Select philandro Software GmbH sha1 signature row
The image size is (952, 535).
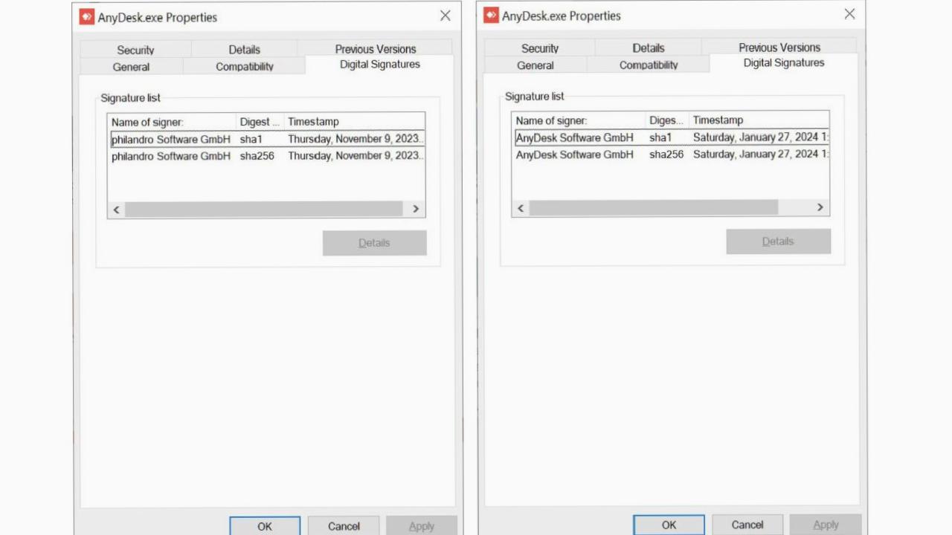coord(267,139)
